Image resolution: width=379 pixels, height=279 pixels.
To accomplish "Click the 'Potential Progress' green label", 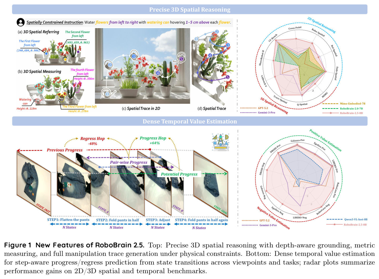I will tap(179, 174).
